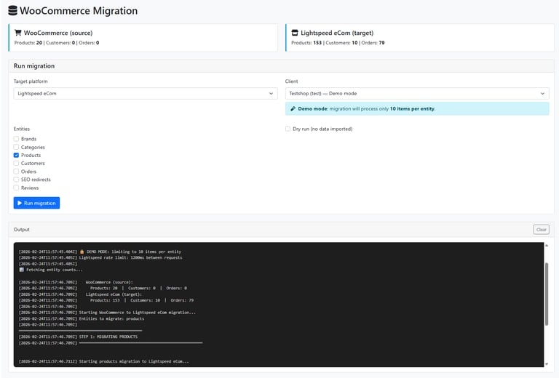Click the output scrollbar down arrow
Image resolution: width=559 pixels, height=378 pixels.
(x=547, y=363)
